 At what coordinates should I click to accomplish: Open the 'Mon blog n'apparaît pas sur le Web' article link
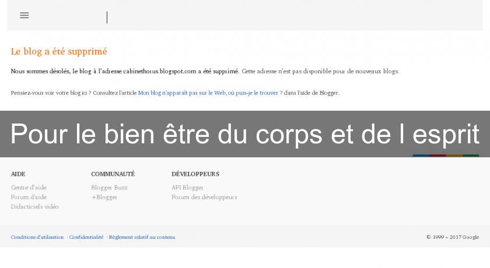[211, 93]
